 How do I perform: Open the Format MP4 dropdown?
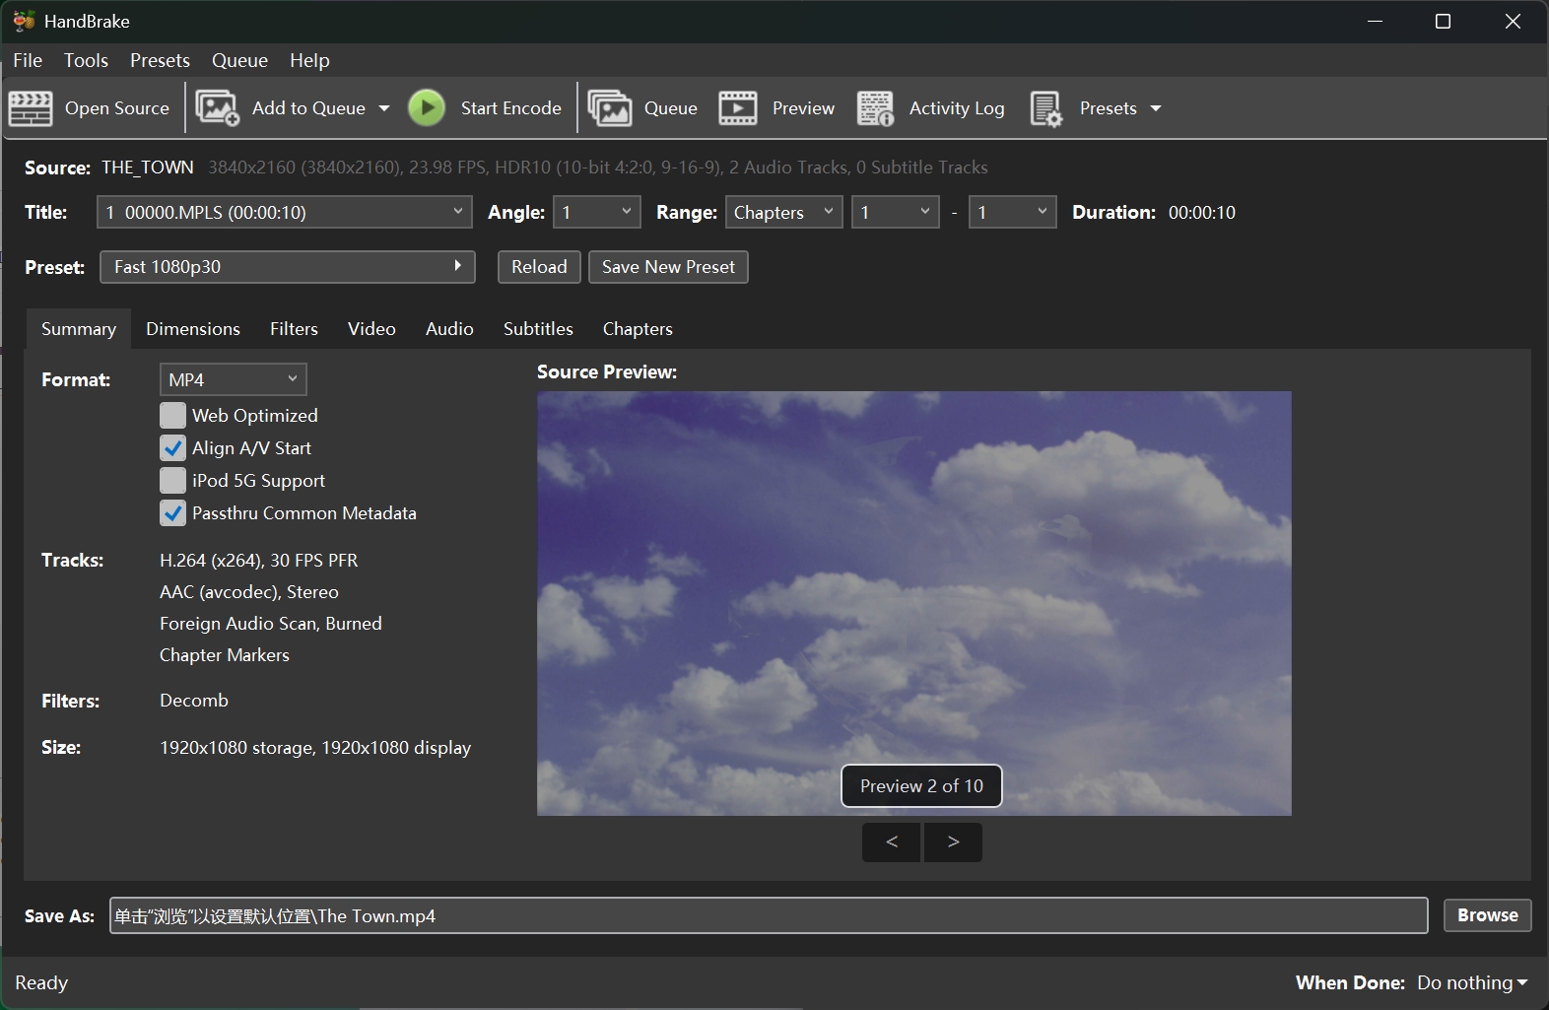tap(234, 379)
